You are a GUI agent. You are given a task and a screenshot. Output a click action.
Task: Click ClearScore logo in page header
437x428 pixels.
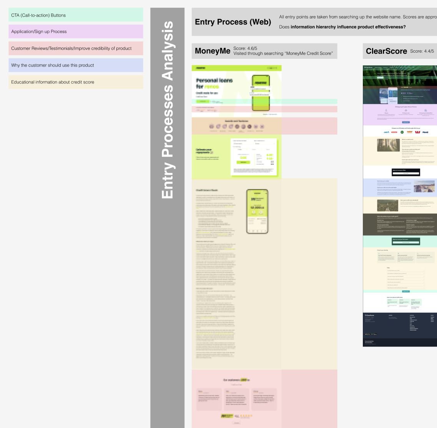(368, 67)
